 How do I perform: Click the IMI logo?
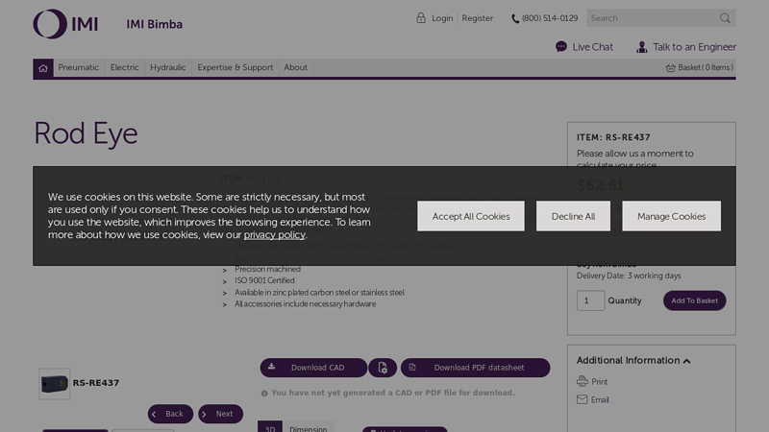[x=65, y=23]
